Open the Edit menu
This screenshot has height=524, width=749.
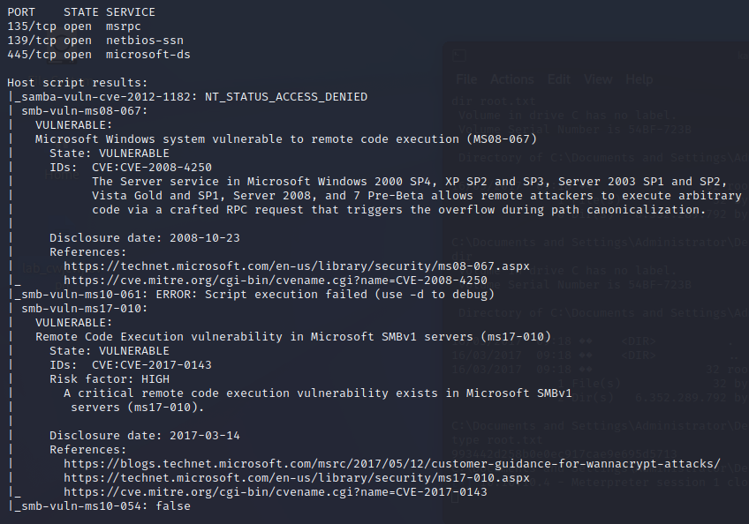pos(559,79)
